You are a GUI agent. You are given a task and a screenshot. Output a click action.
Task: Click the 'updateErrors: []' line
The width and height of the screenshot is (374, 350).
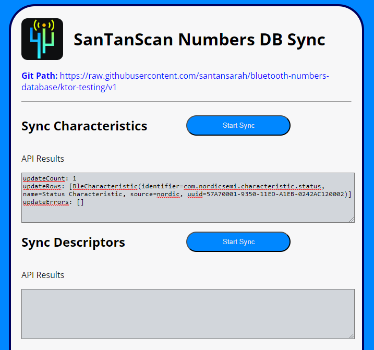coord(53,202)
